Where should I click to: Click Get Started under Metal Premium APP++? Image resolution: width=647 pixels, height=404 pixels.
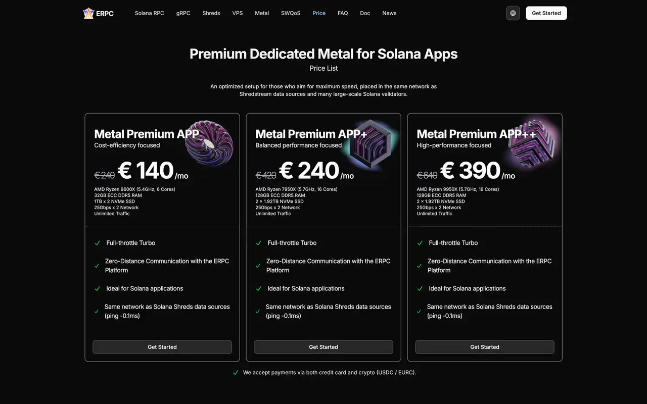click(x=484, y=347)
